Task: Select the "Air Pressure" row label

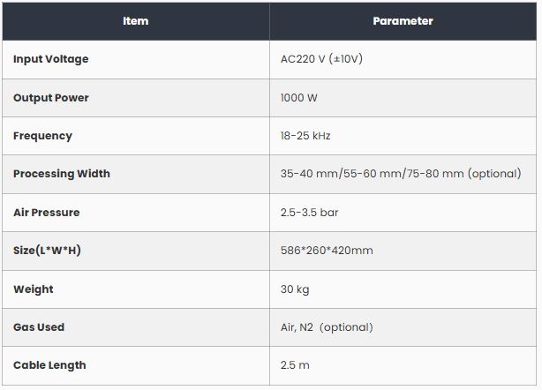Action: click(47, 213)
